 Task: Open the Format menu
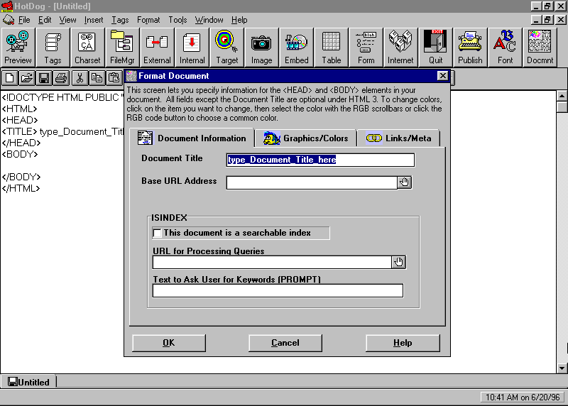tap(148, 20)
